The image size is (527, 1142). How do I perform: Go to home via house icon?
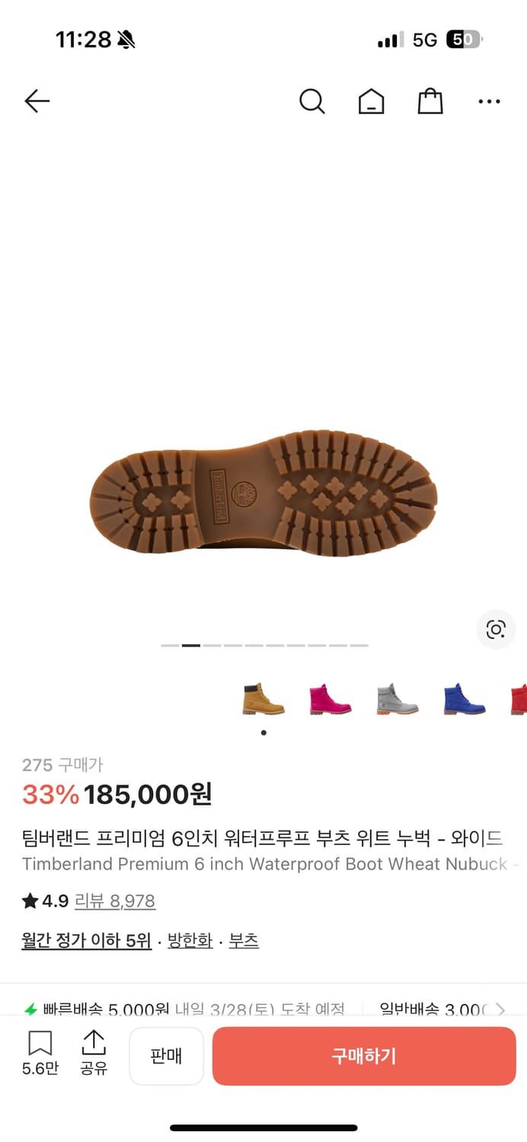click(371, 101)
